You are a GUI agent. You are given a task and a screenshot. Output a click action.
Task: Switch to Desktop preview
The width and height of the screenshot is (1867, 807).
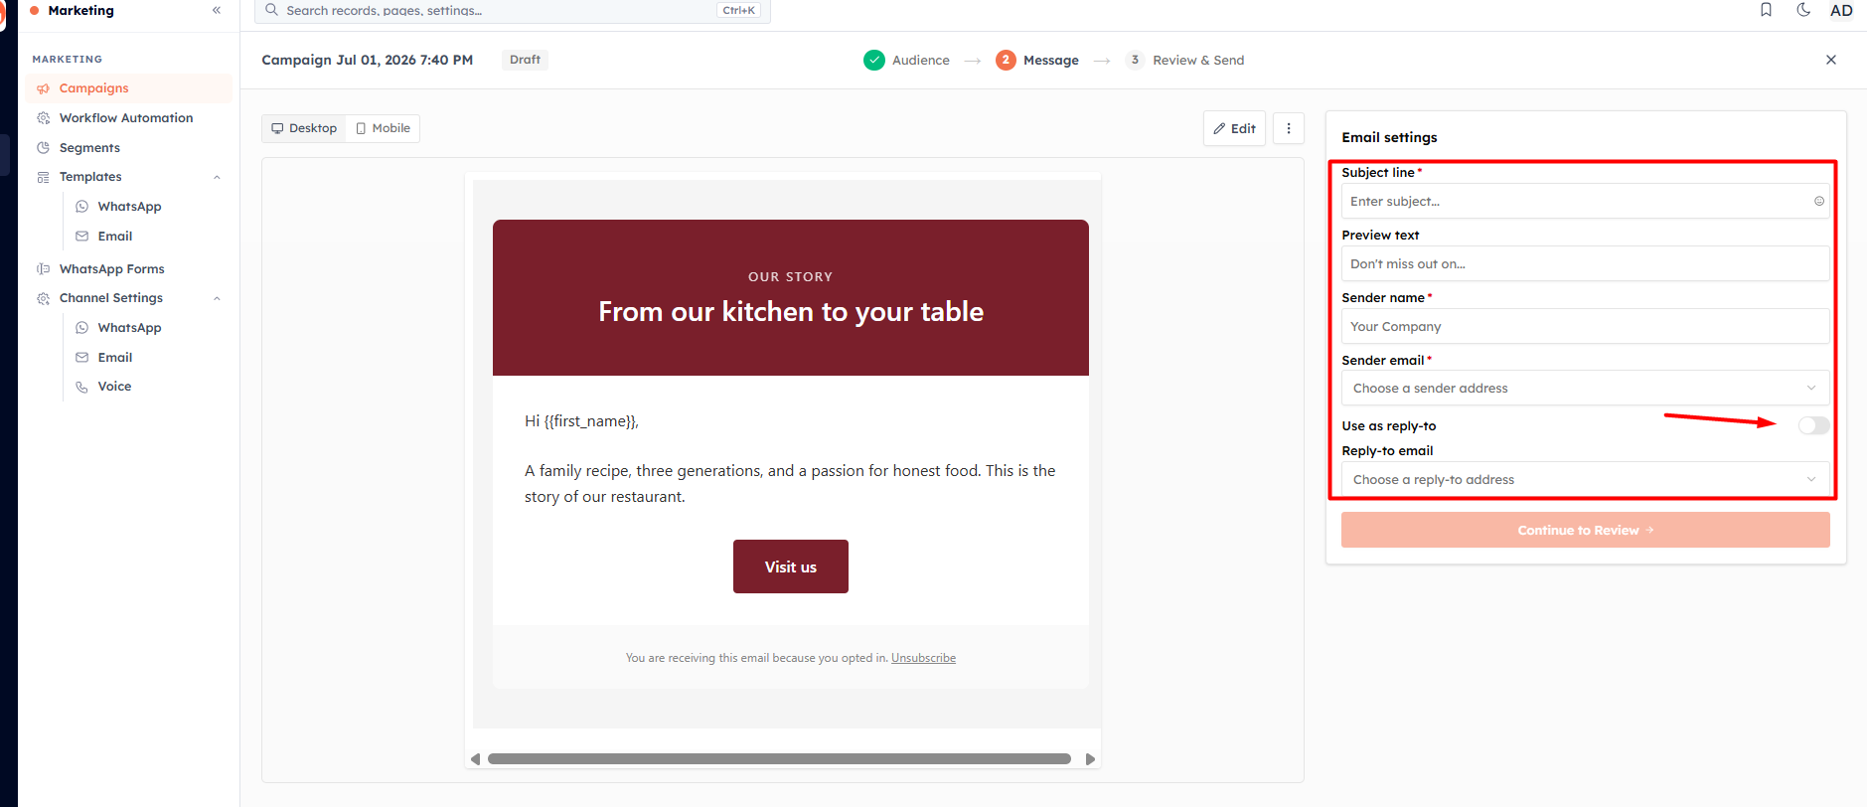[304, 128]
